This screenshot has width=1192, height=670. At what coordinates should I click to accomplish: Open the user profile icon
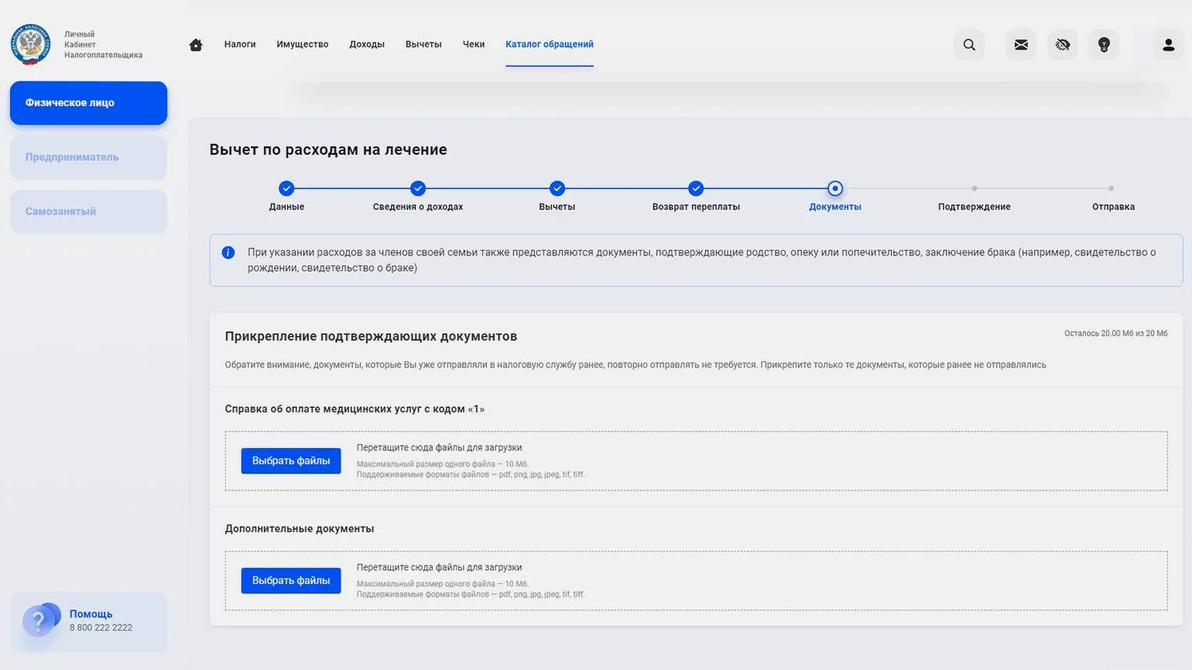(1169, 45)
